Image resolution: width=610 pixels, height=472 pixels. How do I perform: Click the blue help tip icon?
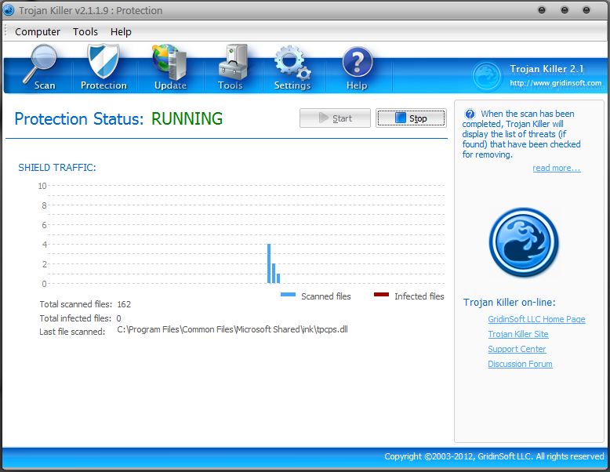click(470, 114)
